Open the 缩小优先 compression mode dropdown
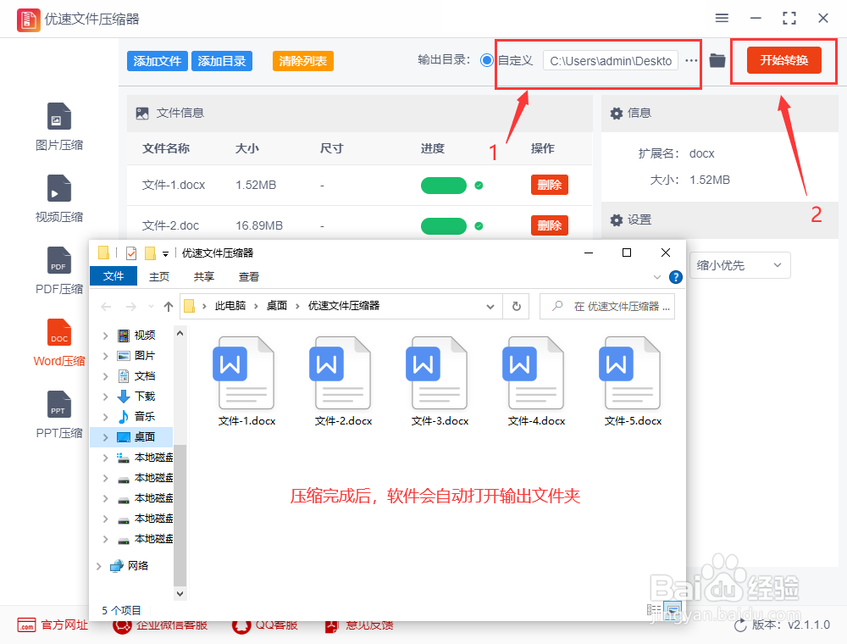Image resolution: width=847 pixels, height=644 pixels. [x=739, y=265]
